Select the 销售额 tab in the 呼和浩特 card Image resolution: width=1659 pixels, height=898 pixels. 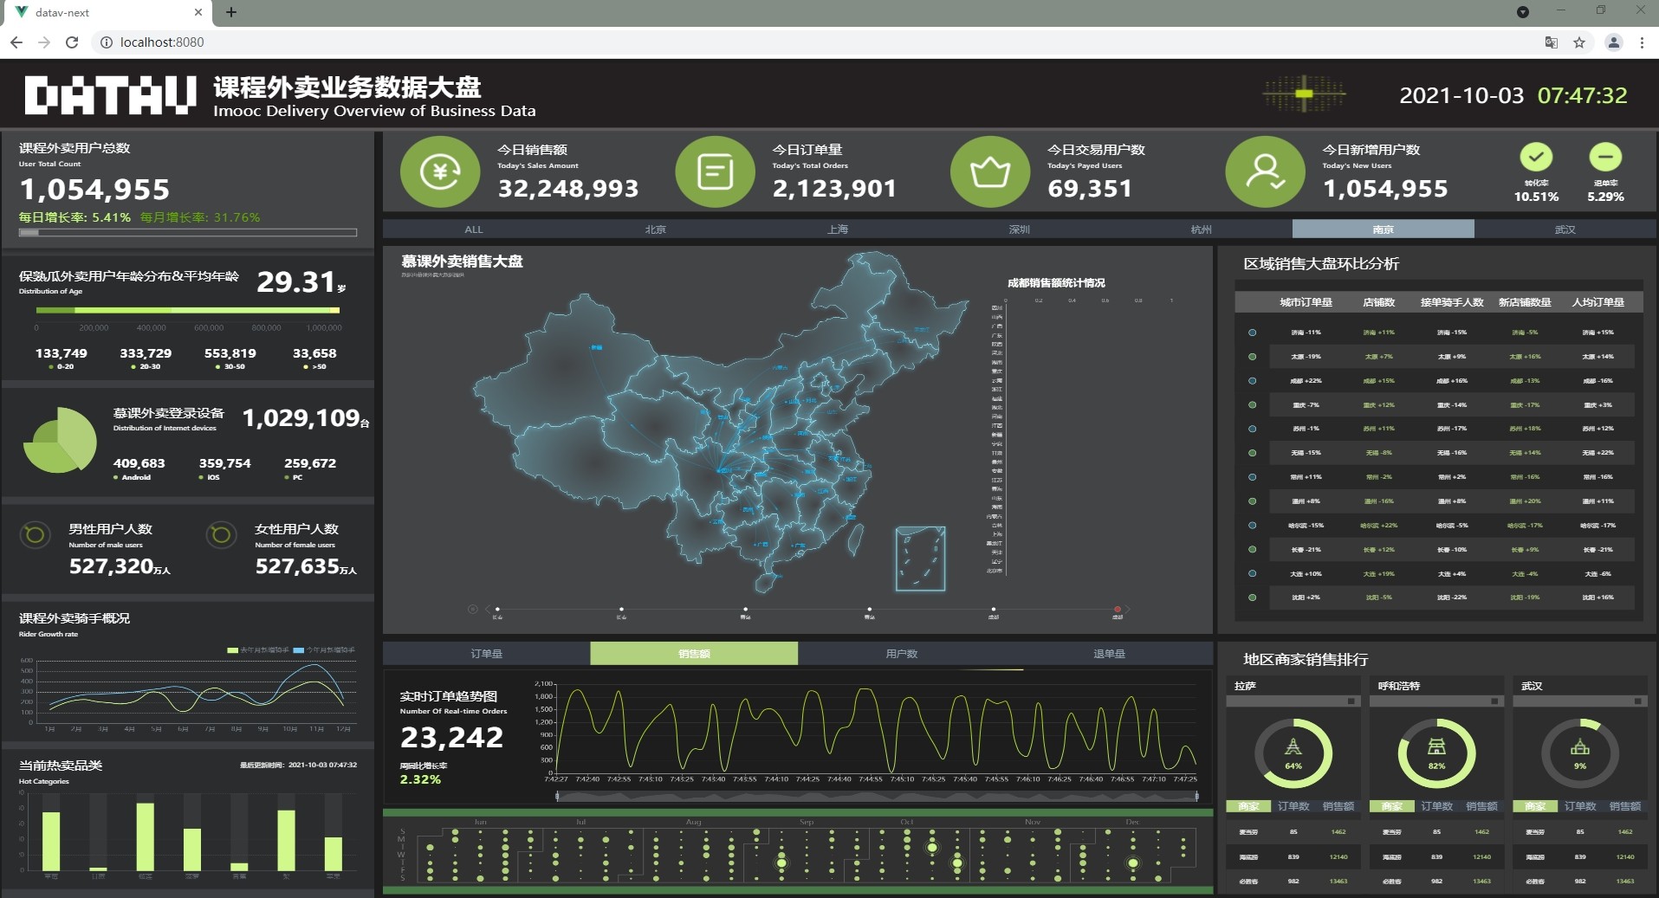point(1481,806)
